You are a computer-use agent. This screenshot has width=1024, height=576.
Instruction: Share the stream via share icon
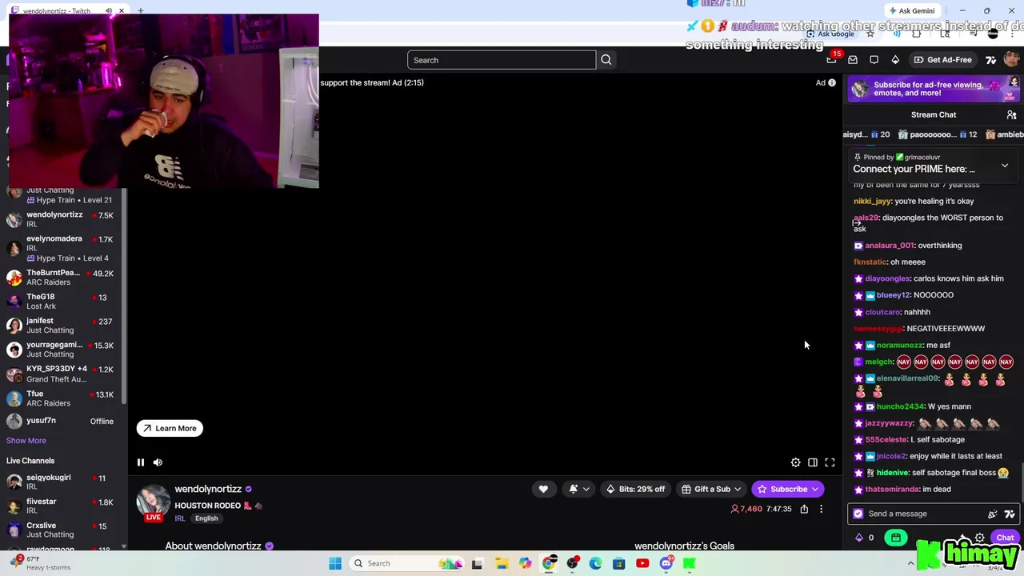coord(804,509)
